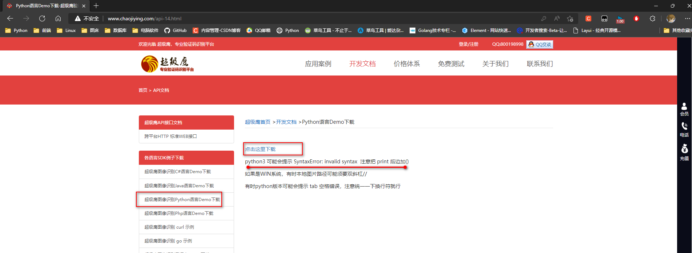
Task: Open the 免费测试 navigation item
Action: tap(451, 64)
